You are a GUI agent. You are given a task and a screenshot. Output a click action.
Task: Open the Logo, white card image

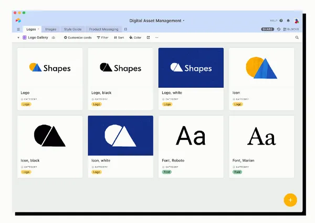[x=191, y=68]
